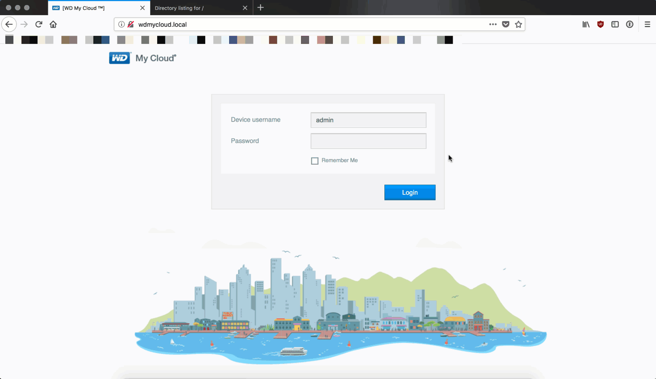Save page to Pocket
Image resolution: width=656 pixels, height=379 pixels.
coord(505,24)
